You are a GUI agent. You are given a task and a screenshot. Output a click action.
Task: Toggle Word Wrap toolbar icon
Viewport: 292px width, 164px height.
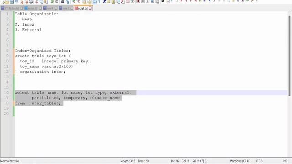(x=95, y=2)
